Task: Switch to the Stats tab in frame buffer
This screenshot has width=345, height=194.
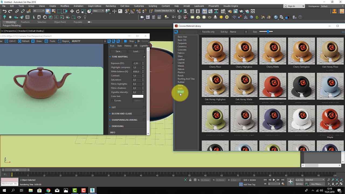Action: pos(120,46)
